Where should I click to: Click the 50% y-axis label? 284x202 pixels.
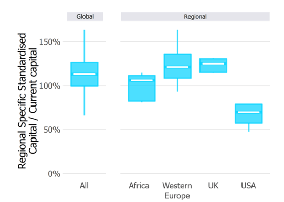[x=52, y=130]
